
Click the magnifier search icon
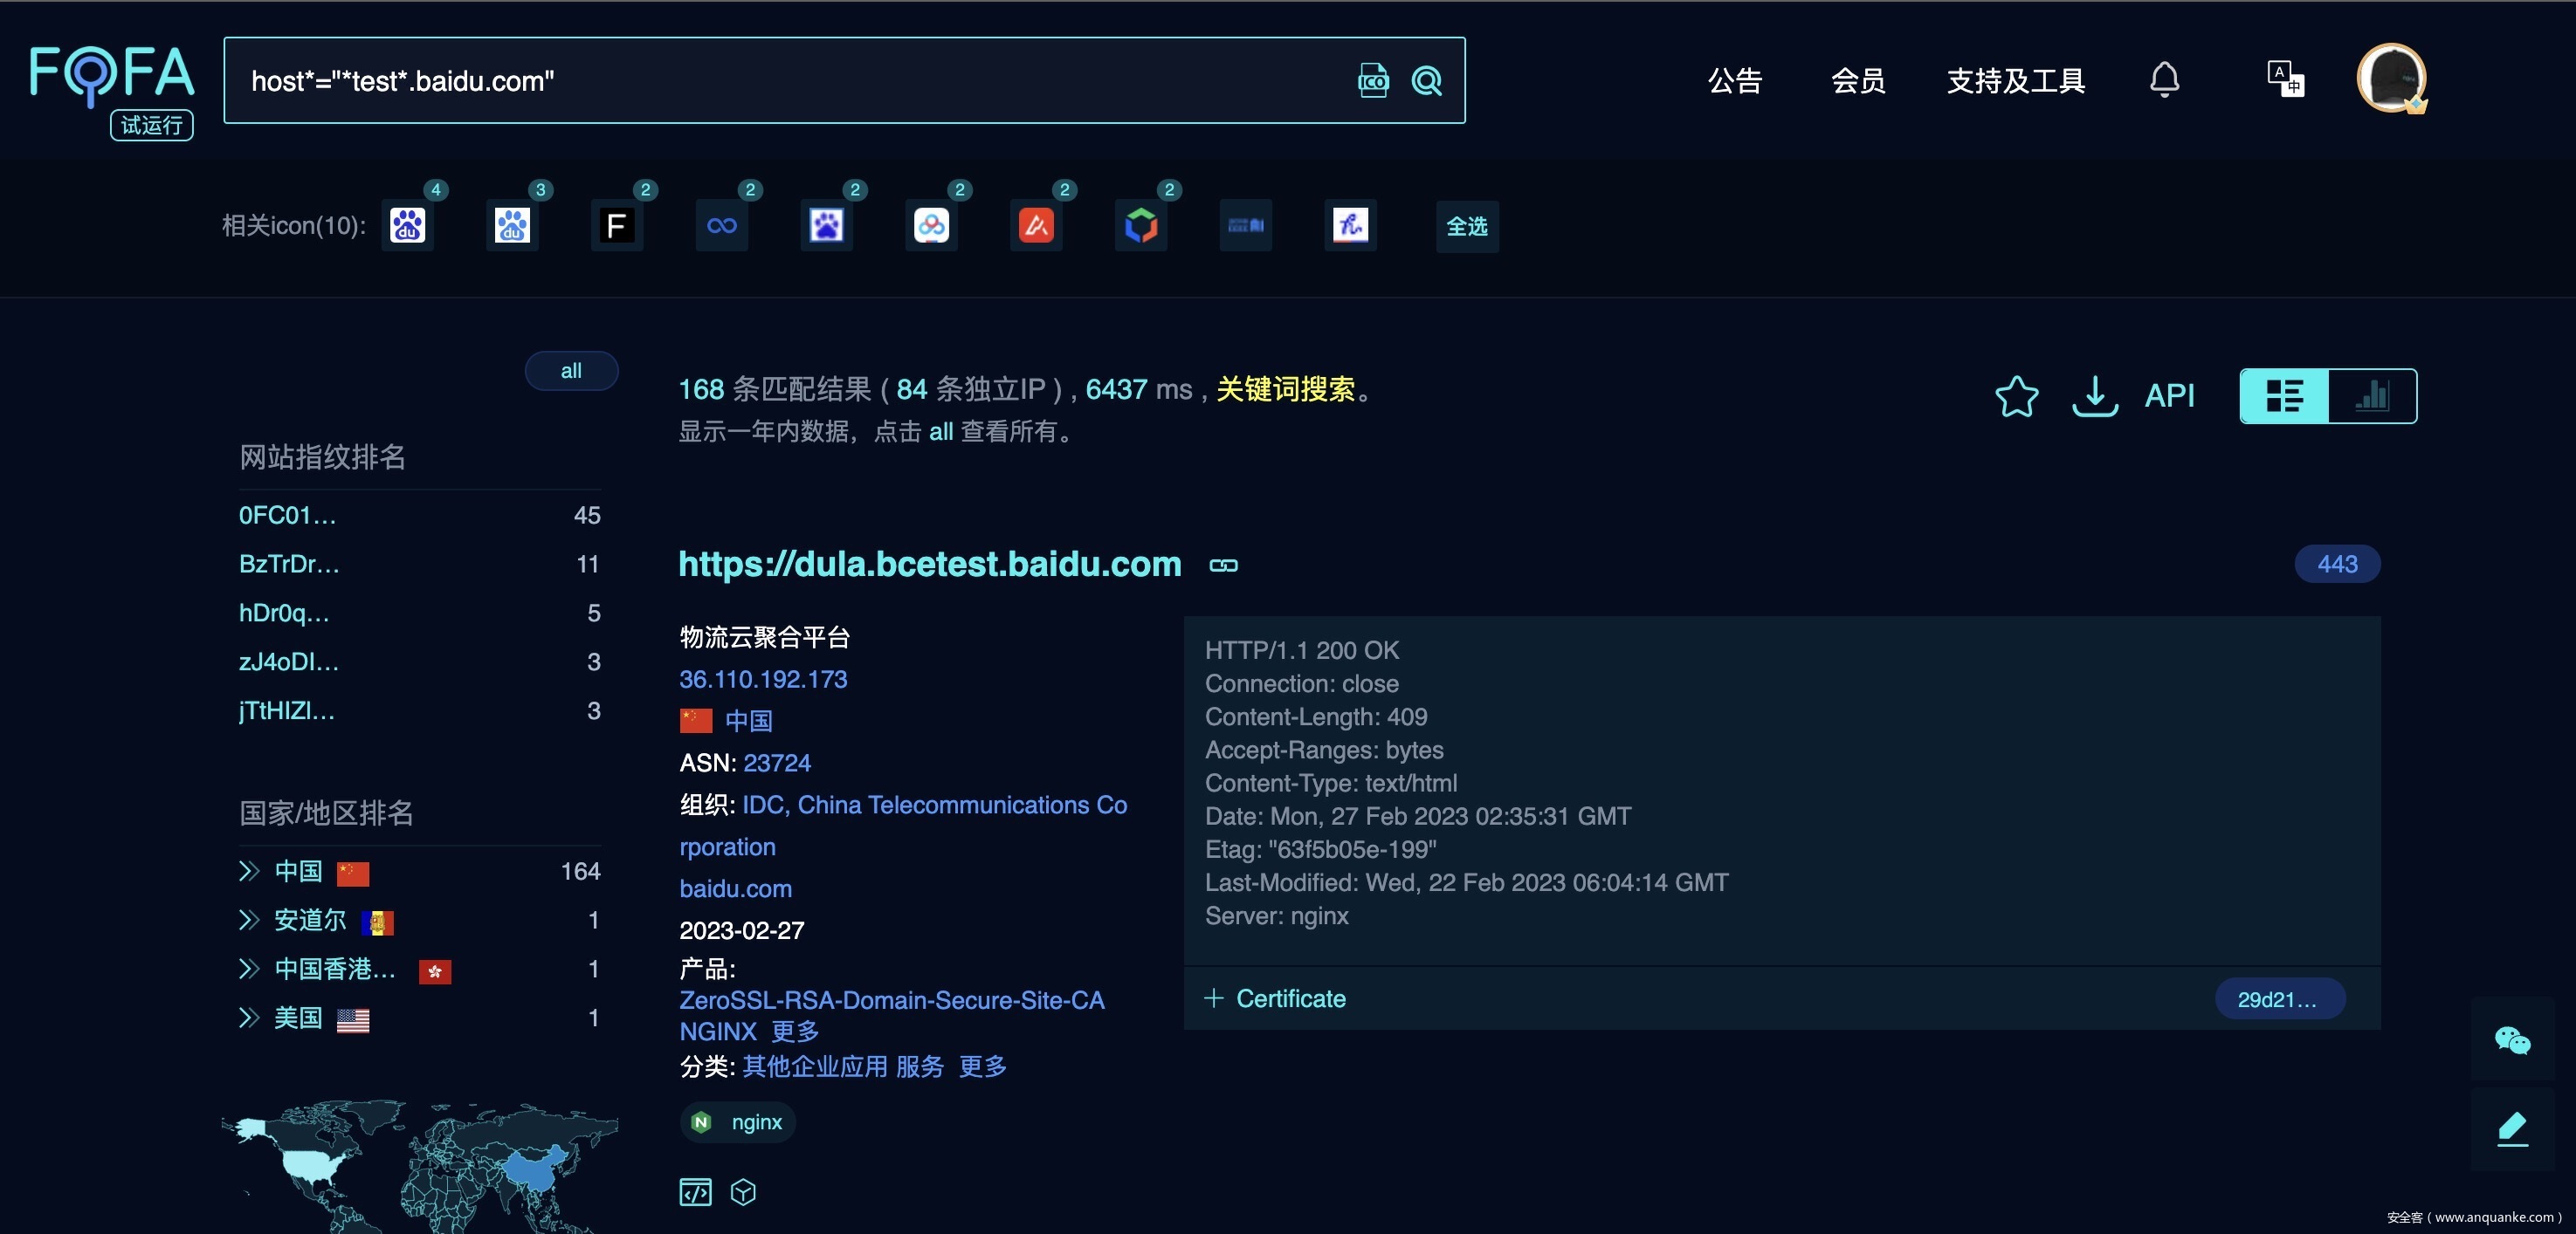tap(1426, 81)
